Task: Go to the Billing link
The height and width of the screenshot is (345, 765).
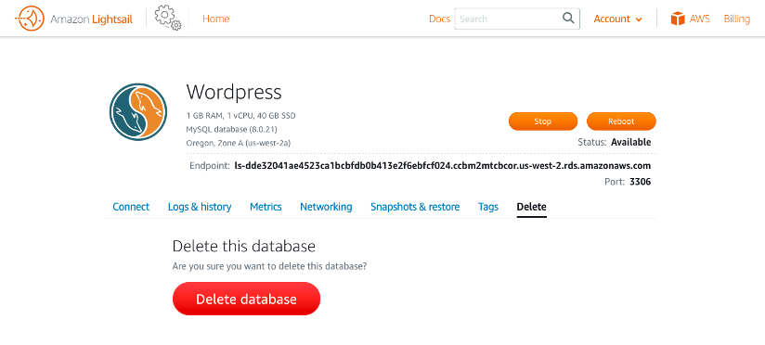Action: [x=737, y=19]
